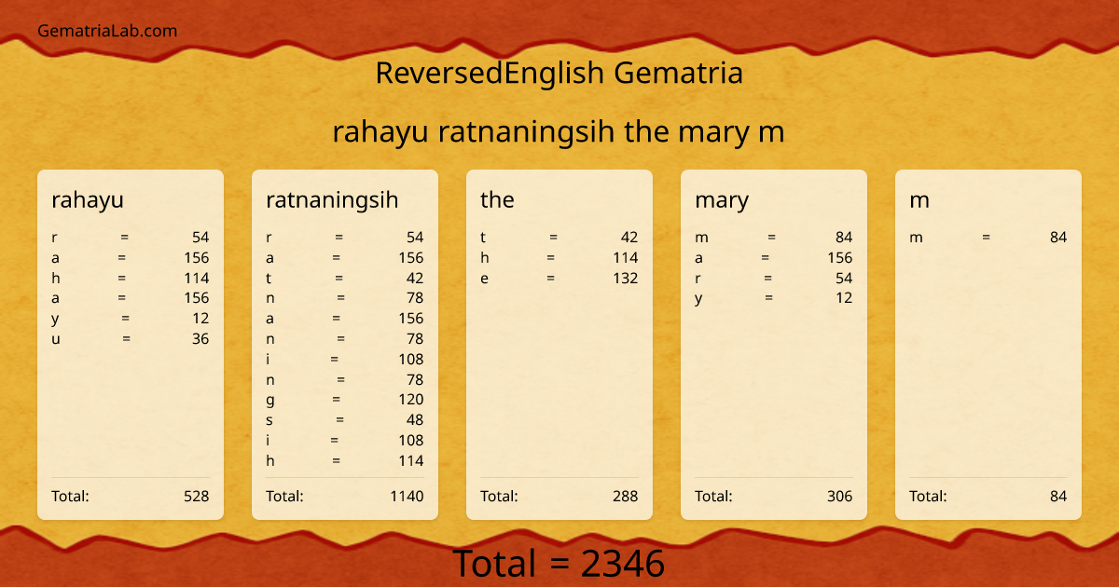Click the e = 132 row in the

[559, 278]
